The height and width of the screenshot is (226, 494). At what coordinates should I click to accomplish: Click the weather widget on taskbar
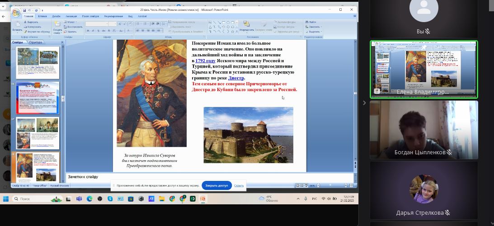click(268, 198)
